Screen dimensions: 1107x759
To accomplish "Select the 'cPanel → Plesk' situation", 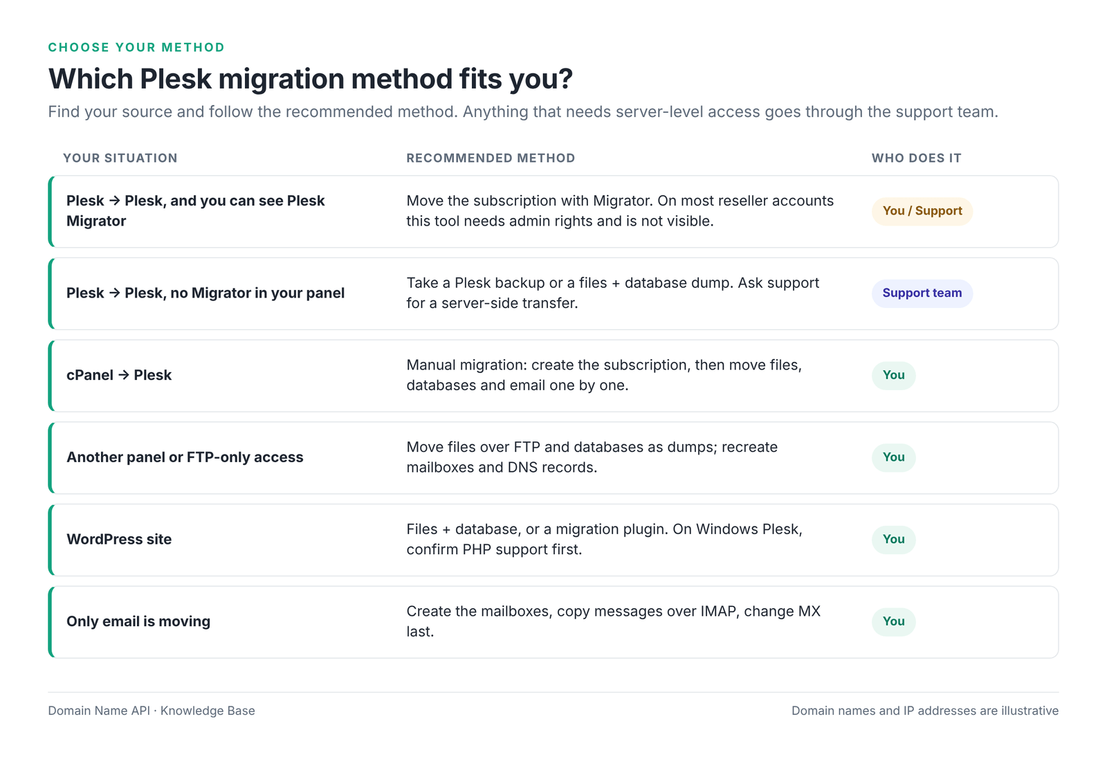I will point(119,375).
